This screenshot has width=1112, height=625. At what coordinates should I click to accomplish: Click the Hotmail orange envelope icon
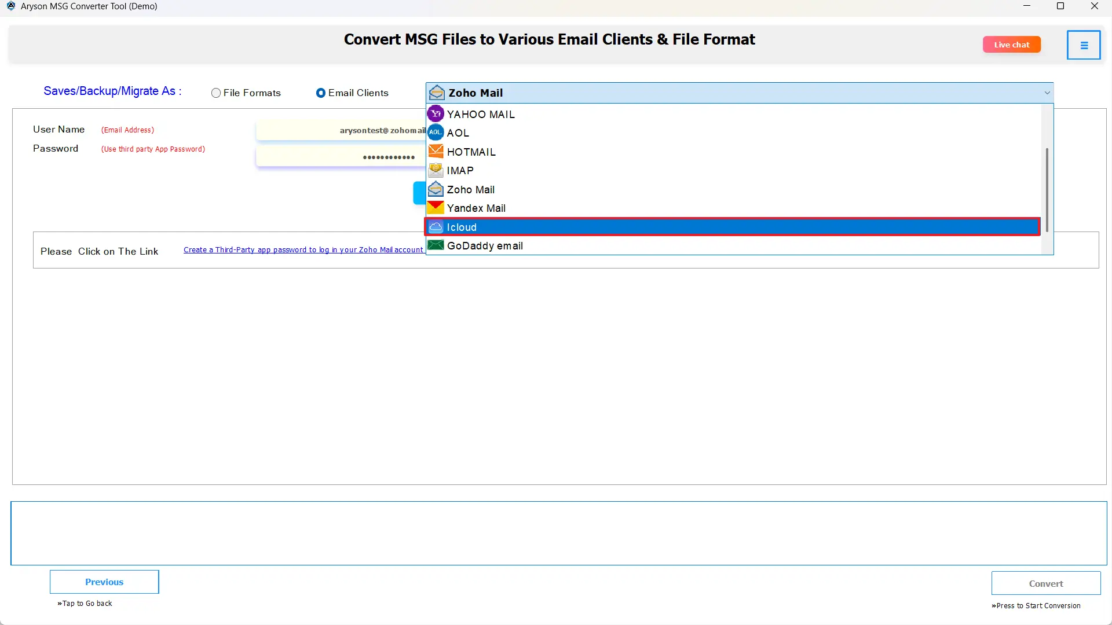[x=436, y=152]
